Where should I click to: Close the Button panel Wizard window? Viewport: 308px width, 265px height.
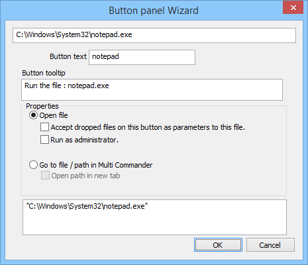(293, 7)
